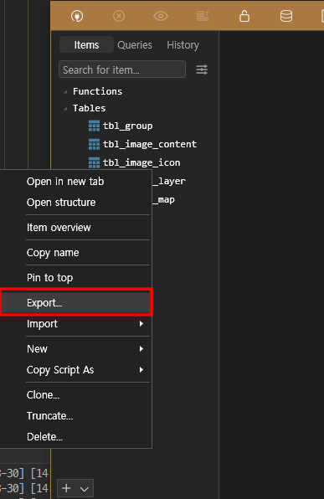Open the database cylinder icon
Image resolution: width=324 pixels, height=499 pixels.
click(x=286, y=16)
